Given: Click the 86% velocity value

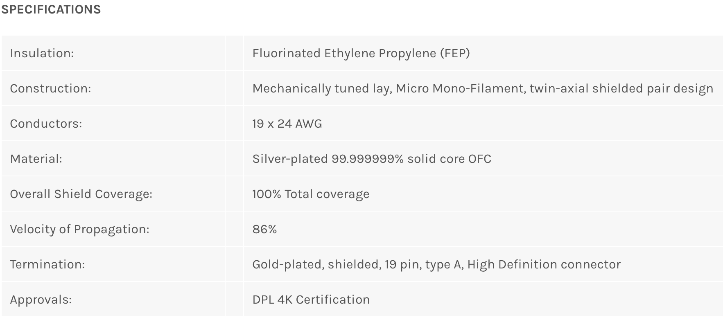Looking at the screenshot, I should point(264,229).
